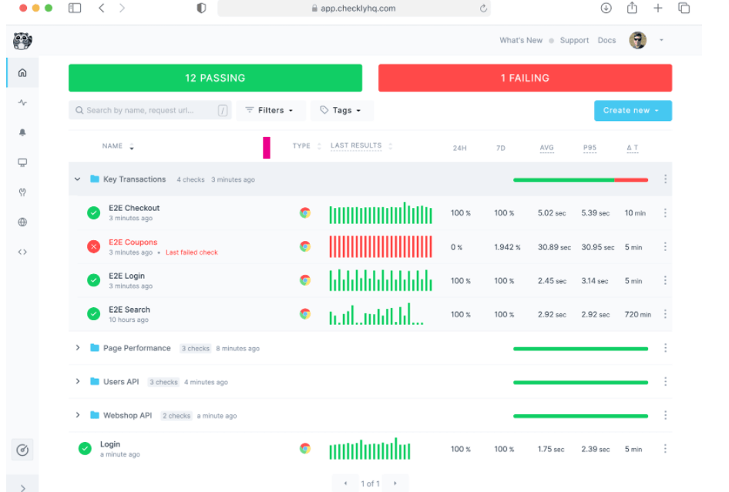Open What's New in header
This screenshot has height=492, width=729.
[x=521, y=40]
